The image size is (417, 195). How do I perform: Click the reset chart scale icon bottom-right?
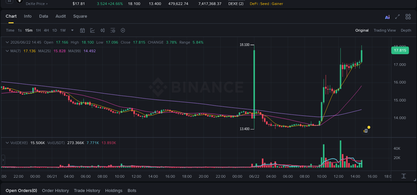(x=404, y=176)
